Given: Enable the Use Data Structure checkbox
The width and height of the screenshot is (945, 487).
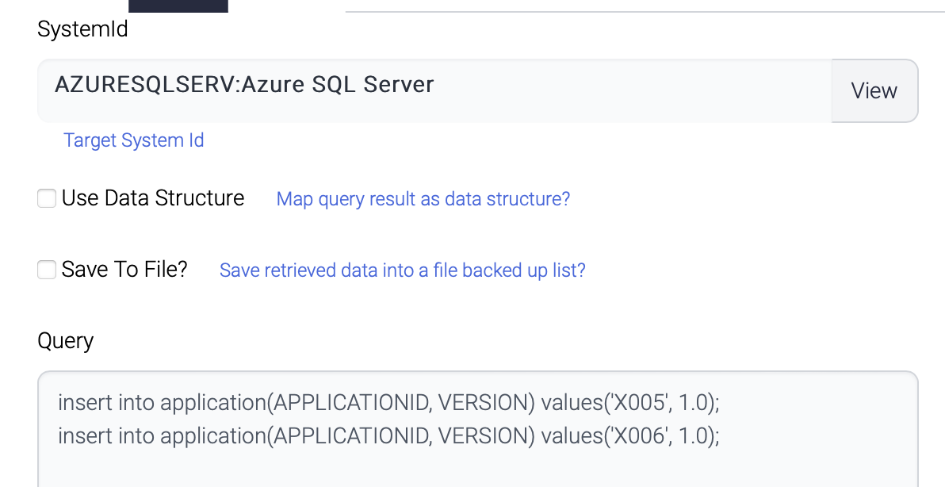Looking at the screenshot, I should tap(48, 198).
